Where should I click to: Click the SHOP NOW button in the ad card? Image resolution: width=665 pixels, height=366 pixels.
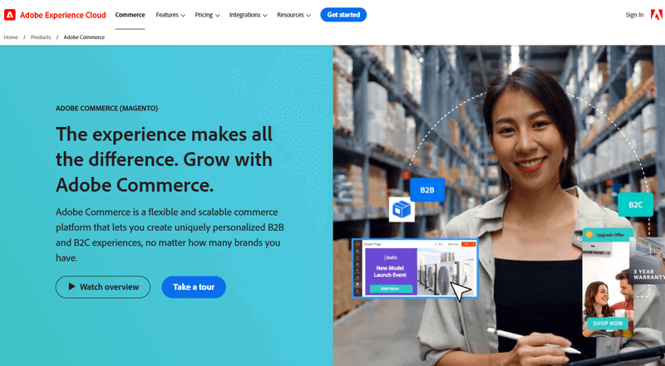pyautogui.click(x=608, y=323)
